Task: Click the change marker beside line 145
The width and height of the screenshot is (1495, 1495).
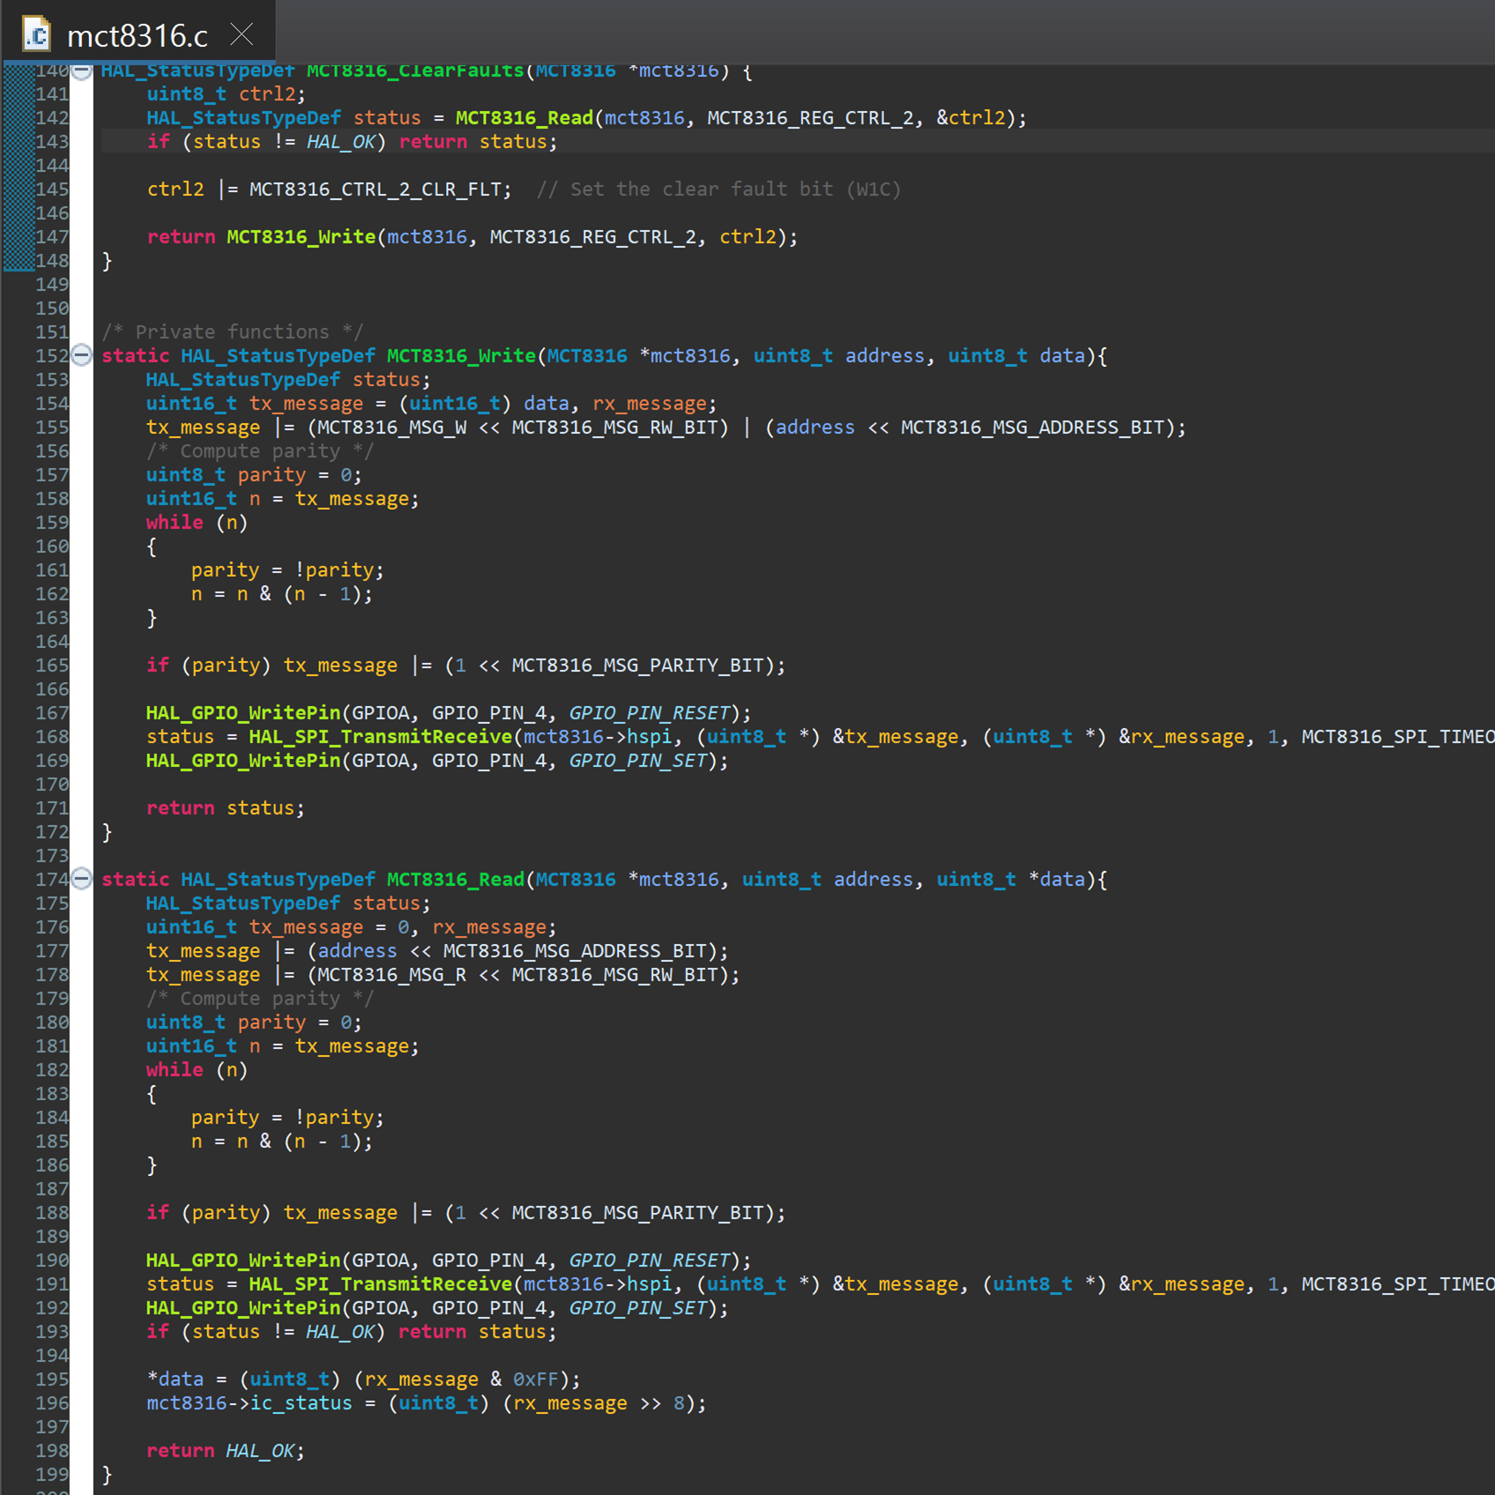Action: point(18,190)
